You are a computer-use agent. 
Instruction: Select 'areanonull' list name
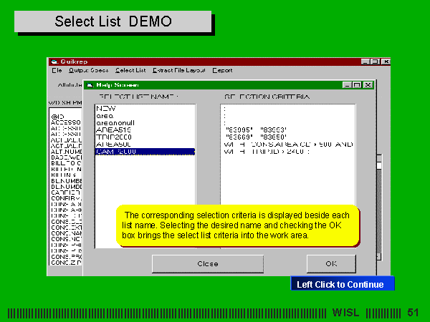pos(113,122)
